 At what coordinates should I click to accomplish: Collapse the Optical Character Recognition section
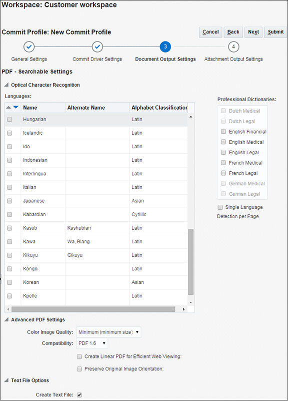point(6,85)
